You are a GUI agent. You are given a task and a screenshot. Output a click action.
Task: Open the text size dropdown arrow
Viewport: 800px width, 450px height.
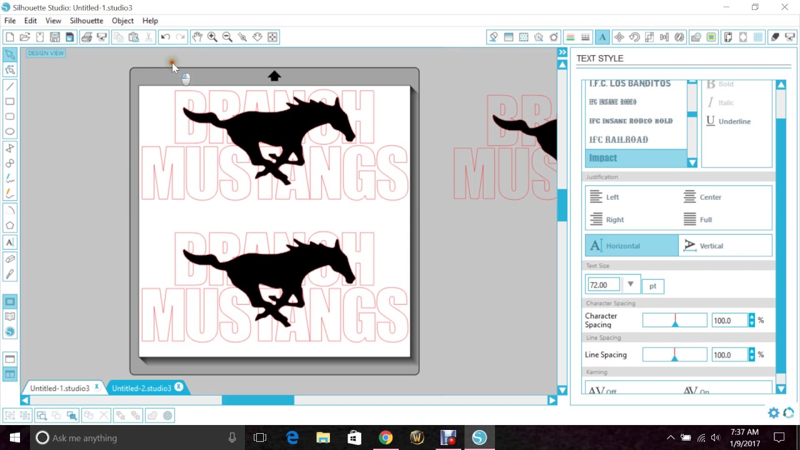631,284
